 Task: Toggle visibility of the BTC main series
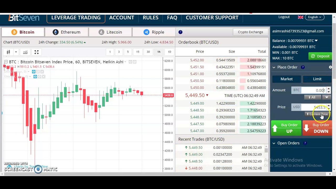[130, 62]
